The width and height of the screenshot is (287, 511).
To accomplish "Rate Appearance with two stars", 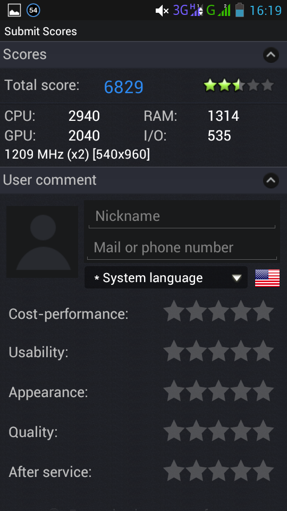I will (196, 391).
